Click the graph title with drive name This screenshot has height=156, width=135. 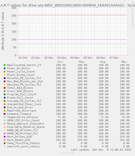click(67, 5)
